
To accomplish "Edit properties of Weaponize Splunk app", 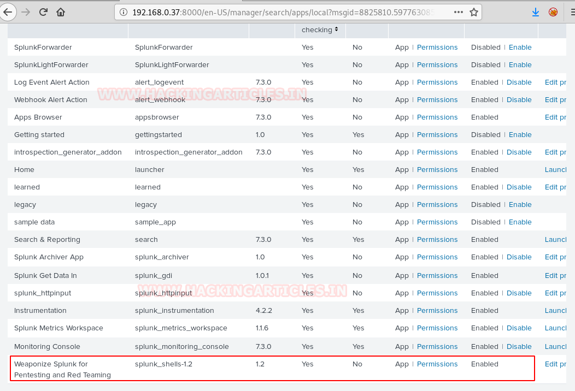I will click(555, 364).
